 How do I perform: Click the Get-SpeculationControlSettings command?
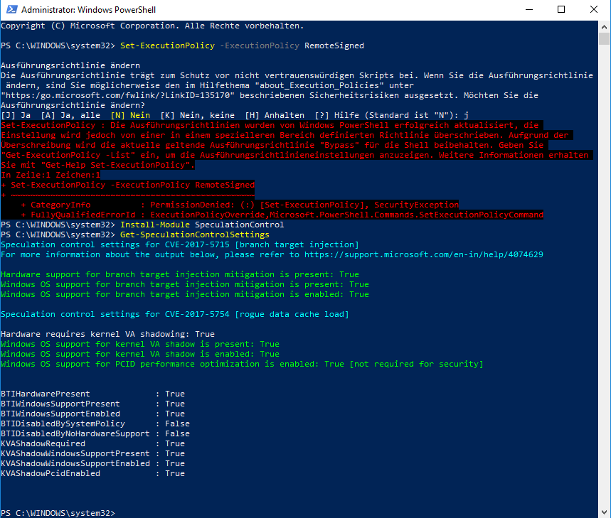coord(195,234)
